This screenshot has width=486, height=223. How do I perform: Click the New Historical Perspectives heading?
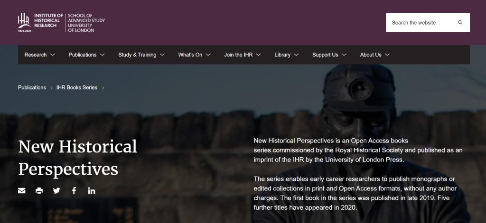[x=77, y=157]
